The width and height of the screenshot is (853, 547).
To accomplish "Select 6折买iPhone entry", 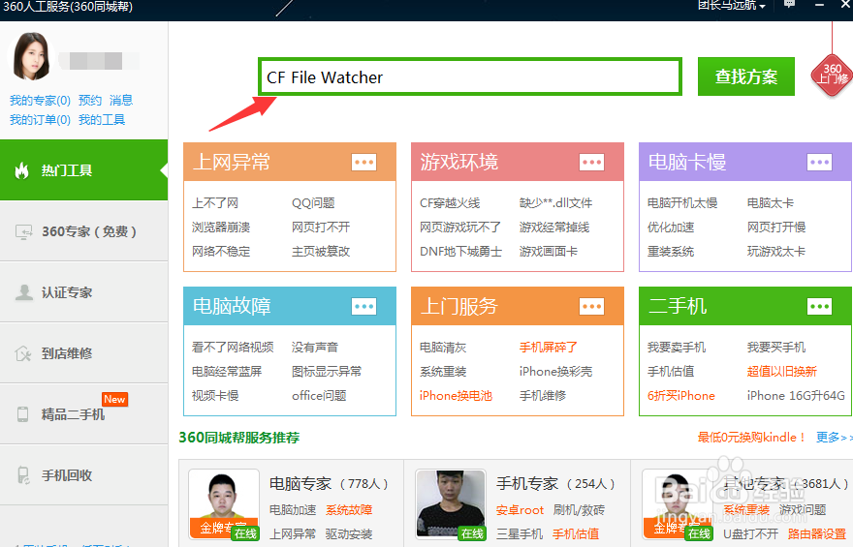I will [x=681, y=395].
